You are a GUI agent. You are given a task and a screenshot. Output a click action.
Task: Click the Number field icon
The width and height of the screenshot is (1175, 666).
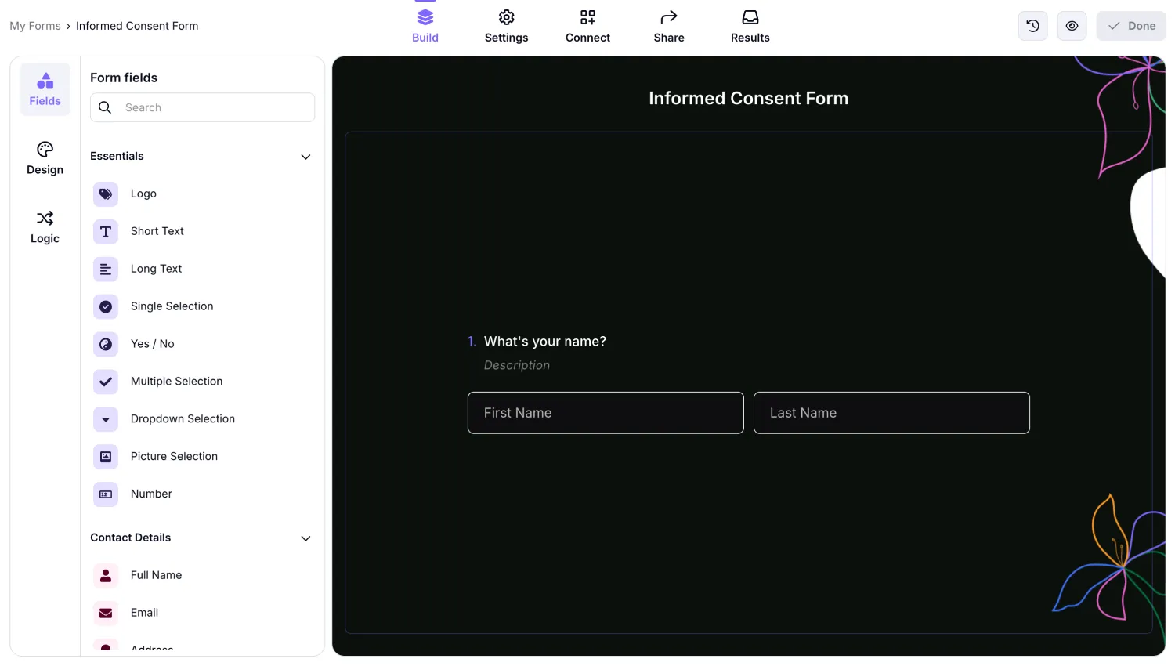106,494
